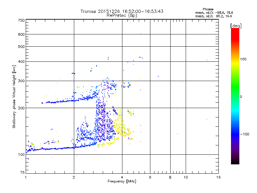Screen dimensions: 257x193
Task: Click the colorbar label '100'
Action: coord(243,59)
